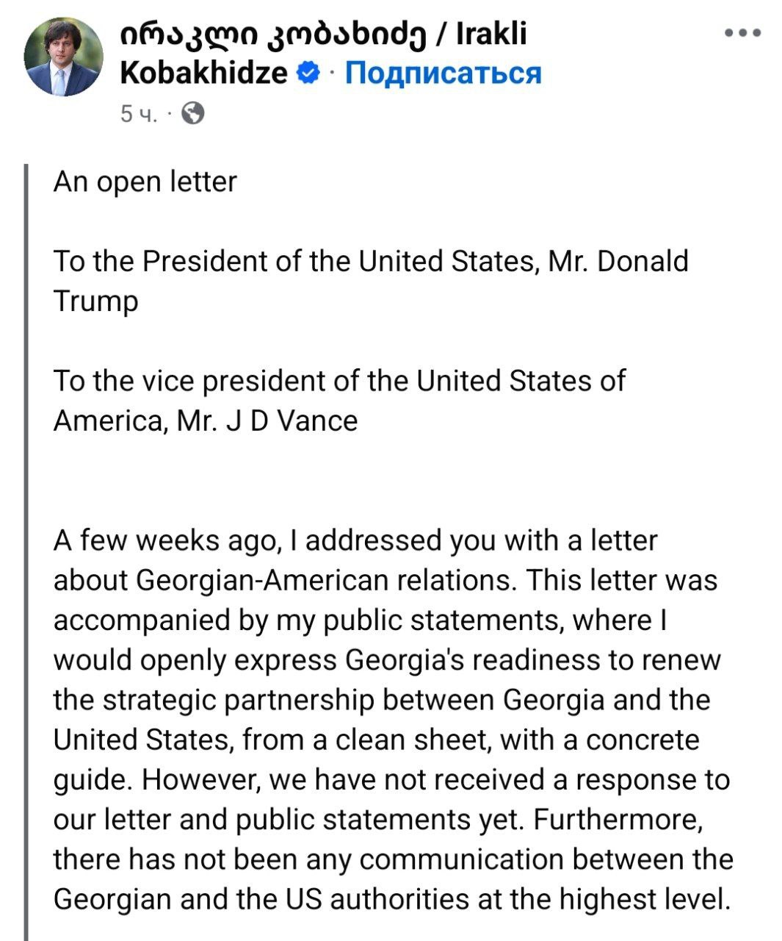Click the 'An open letter' heading line
782x941 pixels.
(145, 182)
